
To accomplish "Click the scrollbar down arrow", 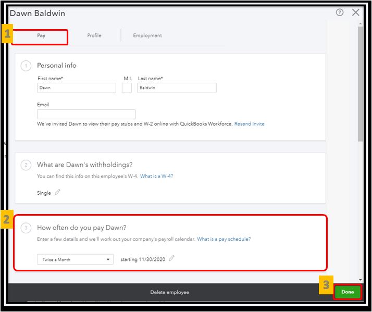I will pos(361,280).
